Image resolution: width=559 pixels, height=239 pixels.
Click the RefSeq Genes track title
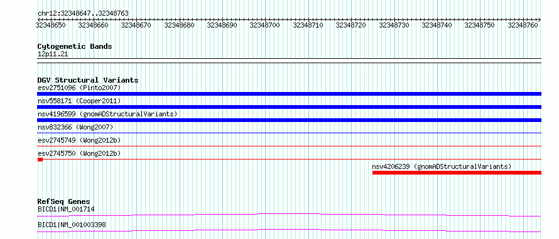point(64,201)
